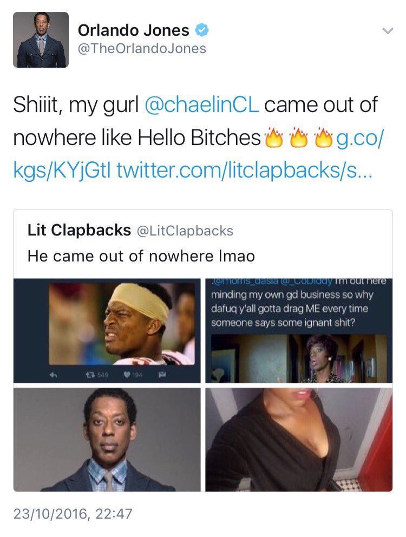Open the @TheOrlandoJones handle
The width and height of the screenshot is (406, 537).
pos(142,48)
